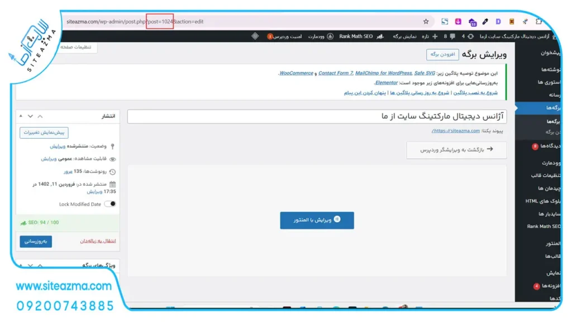Viewport: 572px width, 322px height.
Task: Click the page title input field
Action: (x=317, y=116)
